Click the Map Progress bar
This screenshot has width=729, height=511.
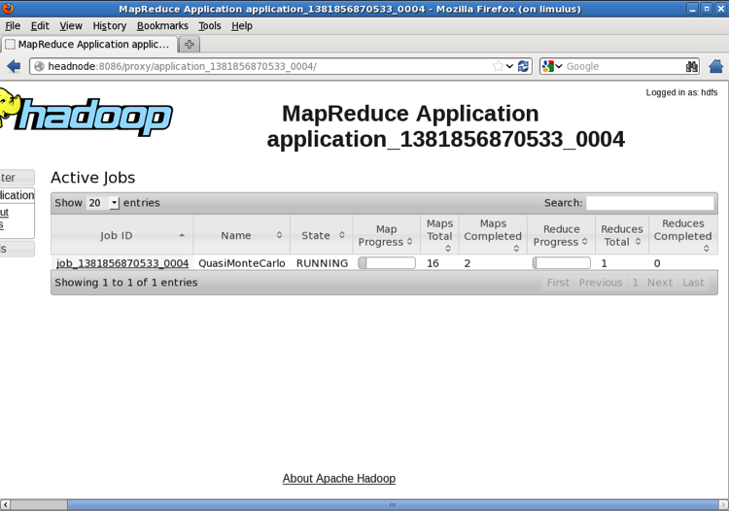coord(386,263)
